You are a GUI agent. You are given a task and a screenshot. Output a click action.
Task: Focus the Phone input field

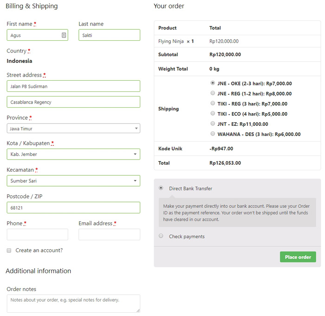37,235
